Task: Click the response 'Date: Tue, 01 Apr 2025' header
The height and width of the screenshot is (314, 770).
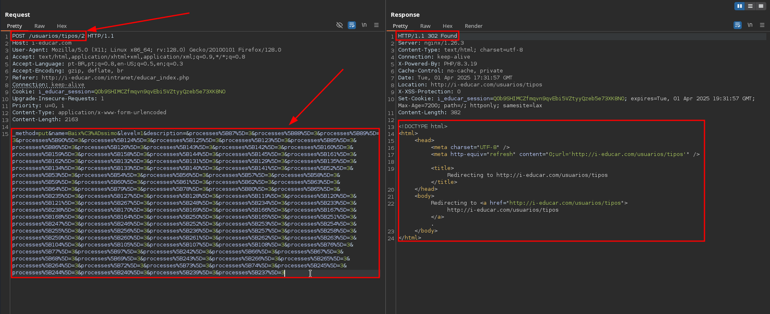Action: pos(455,77)
